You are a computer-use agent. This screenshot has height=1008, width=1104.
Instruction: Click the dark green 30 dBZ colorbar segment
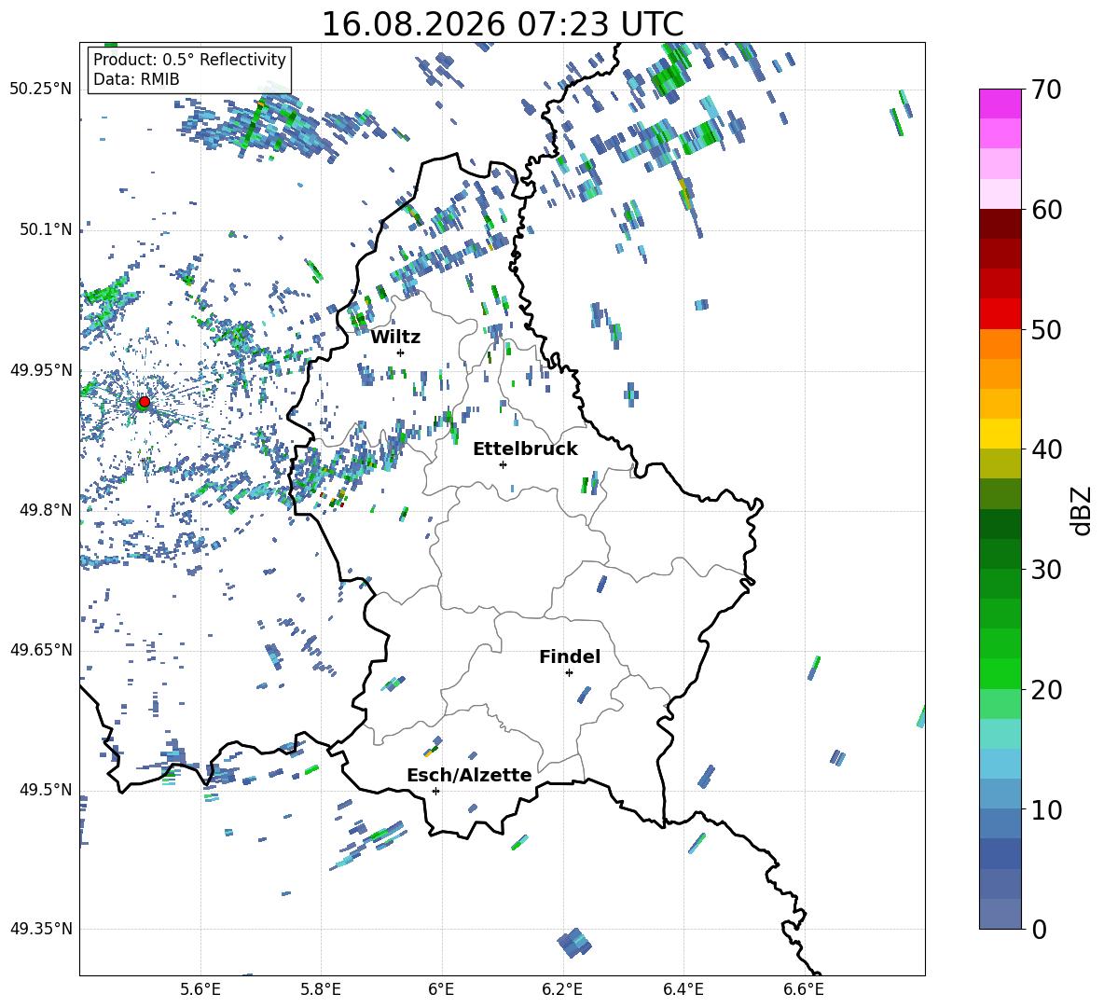1000,554
